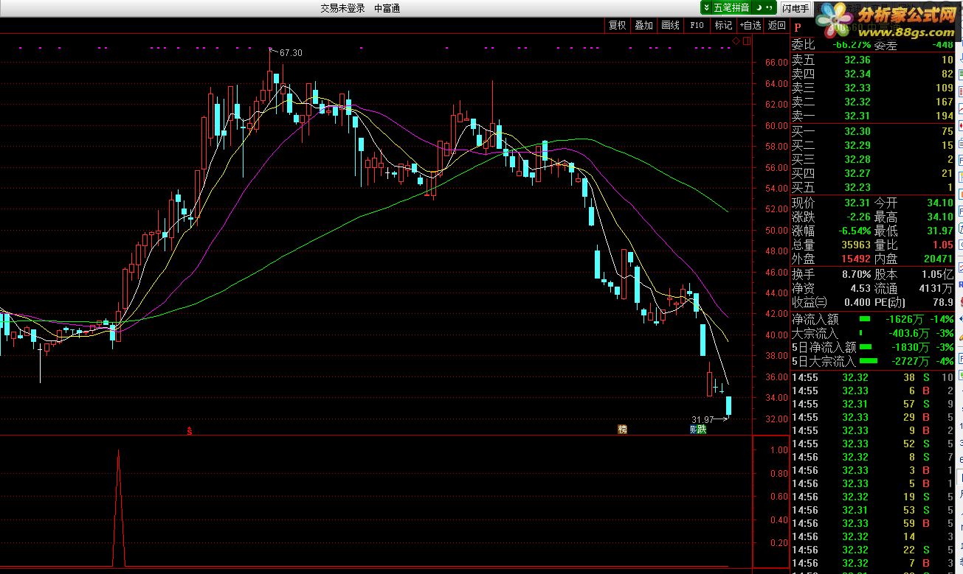
Task: Select the 卖二 32.32 order row
Action: (x=872, y=102)
